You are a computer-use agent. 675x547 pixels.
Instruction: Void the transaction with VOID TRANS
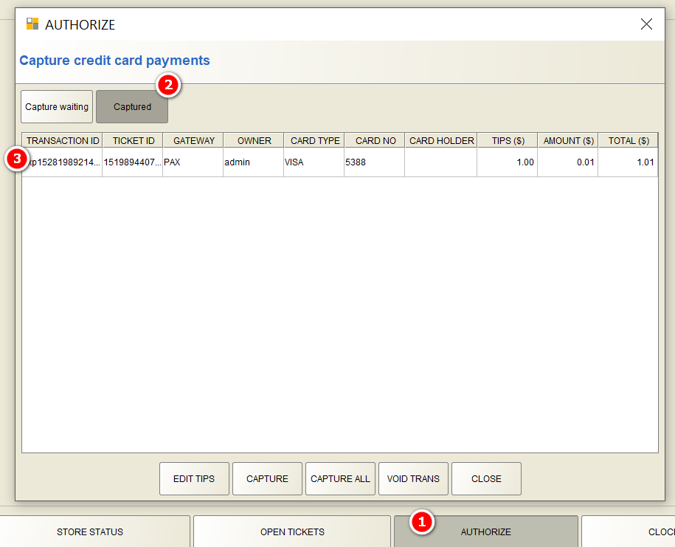pyautogui.click(x=413, y=479)
